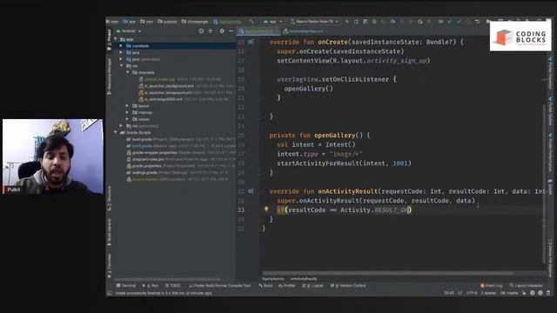This screenshot has width=557, height=313.
Task: Collapse the Gradle Scripts node
Action: pos(116,132)
